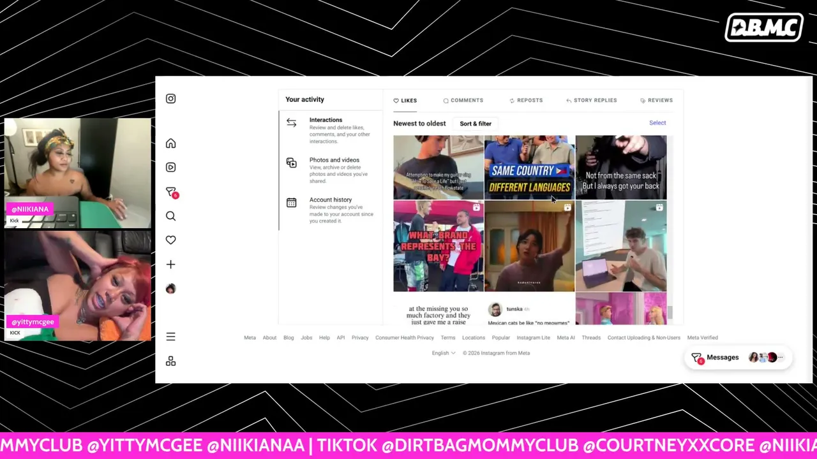The width and height of the screenshot is (817, 459).
Task: Open Contact Uploading & Non-Users link
Action: [644, 338]
